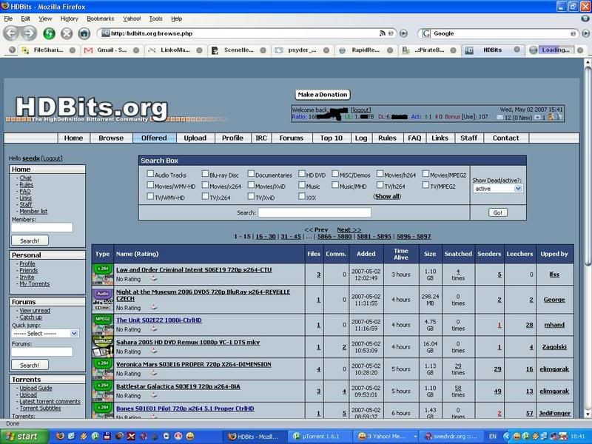Viewport: 592px width, 444px height.
Task: Close the FileShari... browser tab
Action: (72, 50)
